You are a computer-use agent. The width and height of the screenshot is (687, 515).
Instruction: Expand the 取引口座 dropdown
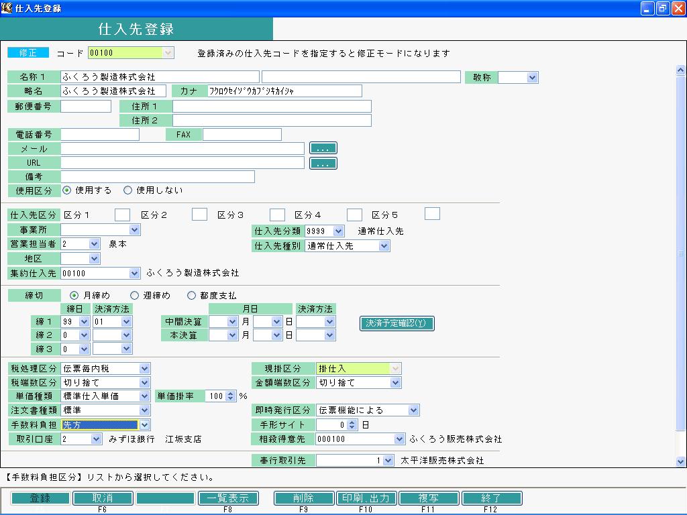point(97,439)
